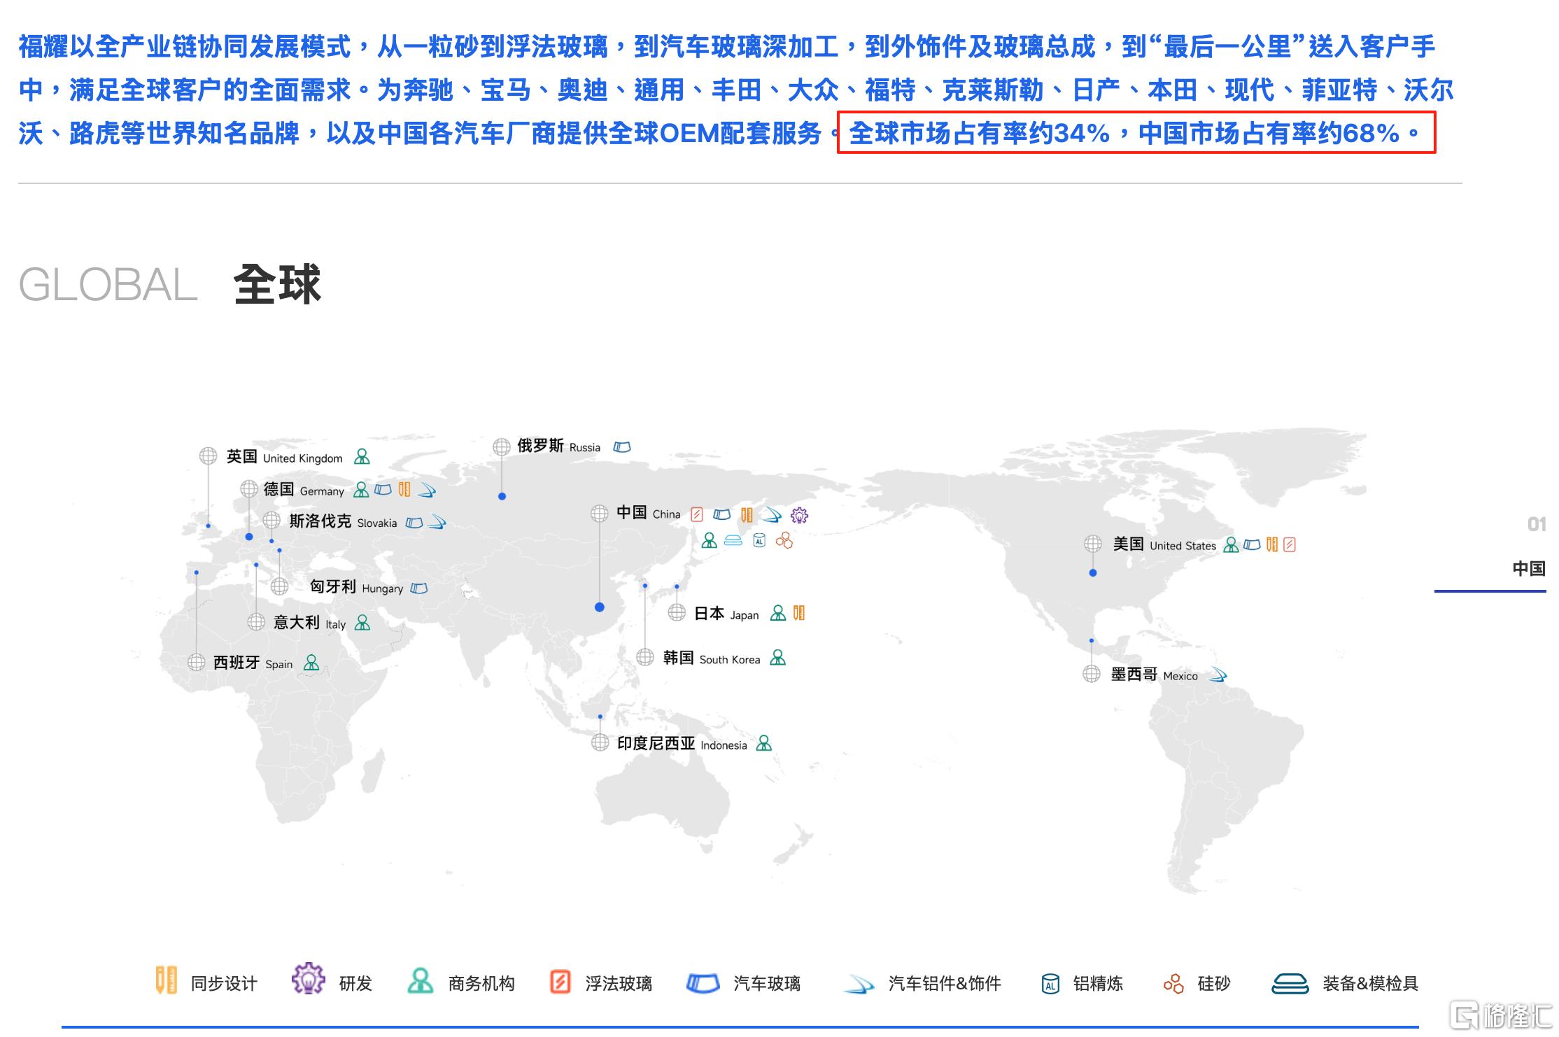Image resolution: width=1559 pixels, height=1037 pixels.
Task: Click the 铝精炼 AL legend icon
Action: (x=1050, y=983)
